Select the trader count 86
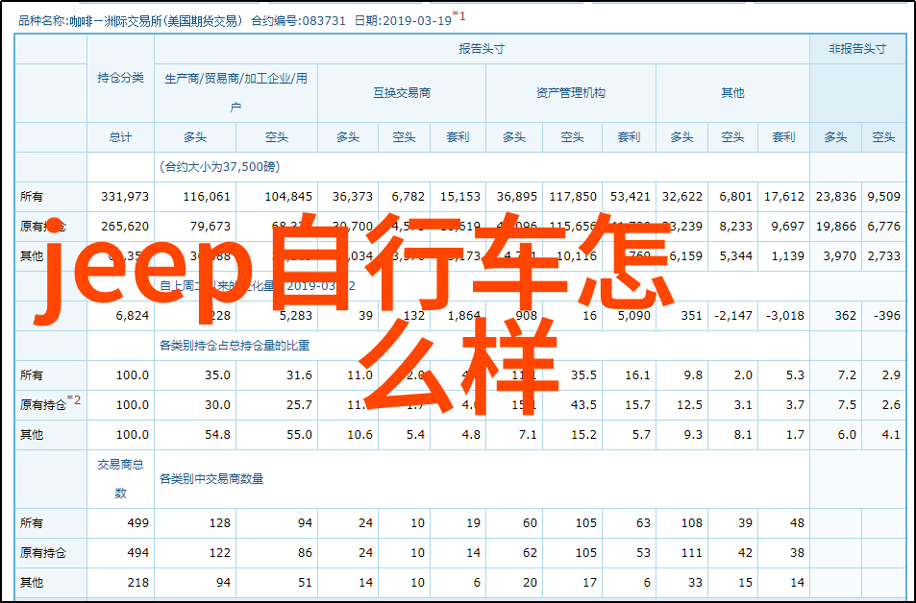 click(x=305, y=553)
